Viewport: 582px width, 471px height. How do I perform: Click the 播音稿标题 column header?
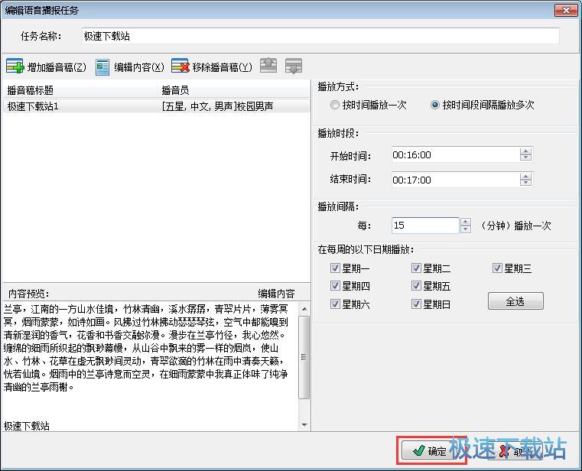(80, 90)
